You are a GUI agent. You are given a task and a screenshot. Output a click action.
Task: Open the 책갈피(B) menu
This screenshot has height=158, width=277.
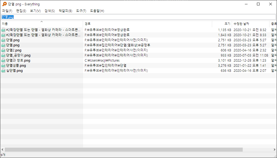click(x=65, y=11)
